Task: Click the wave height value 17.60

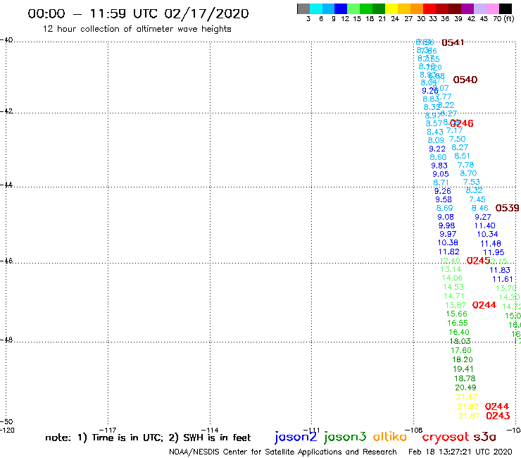Action: tap(461, 350)
